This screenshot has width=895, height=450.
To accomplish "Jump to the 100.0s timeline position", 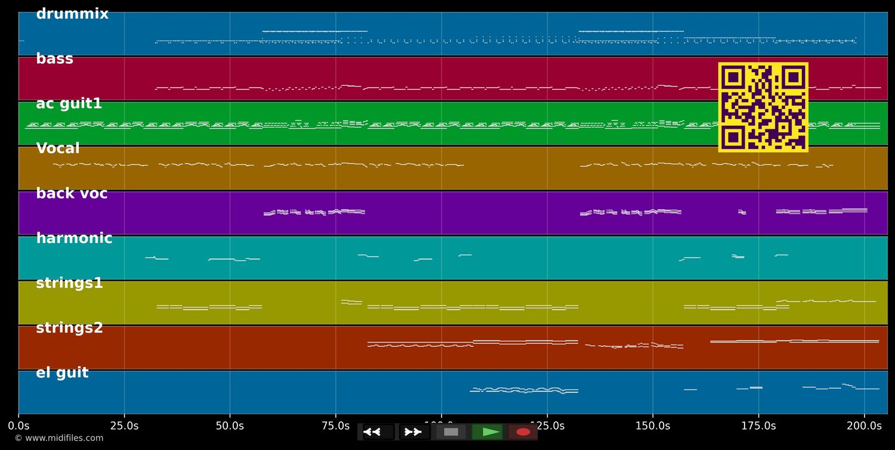I will [440, 426].
